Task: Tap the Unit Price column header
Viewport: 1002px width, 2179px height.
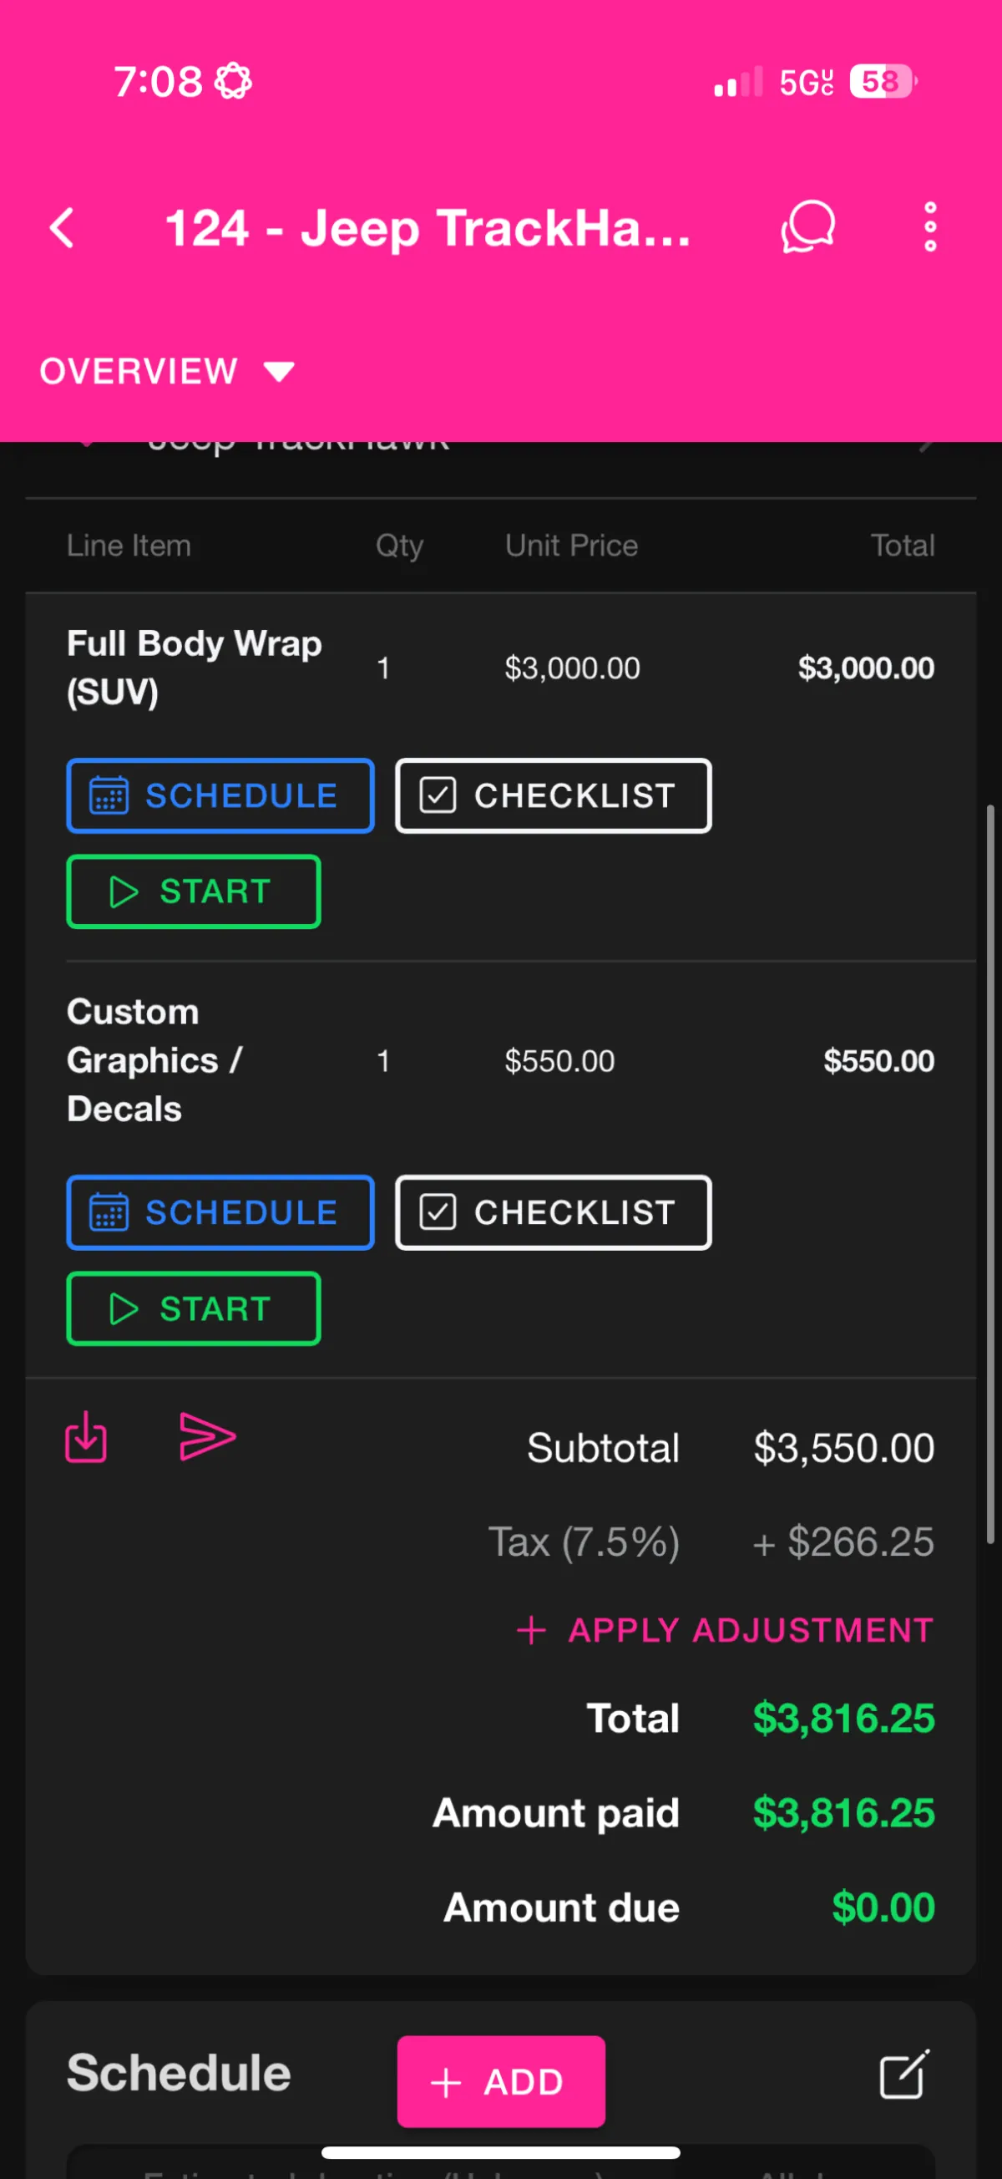Action: [x=572, y=546]
